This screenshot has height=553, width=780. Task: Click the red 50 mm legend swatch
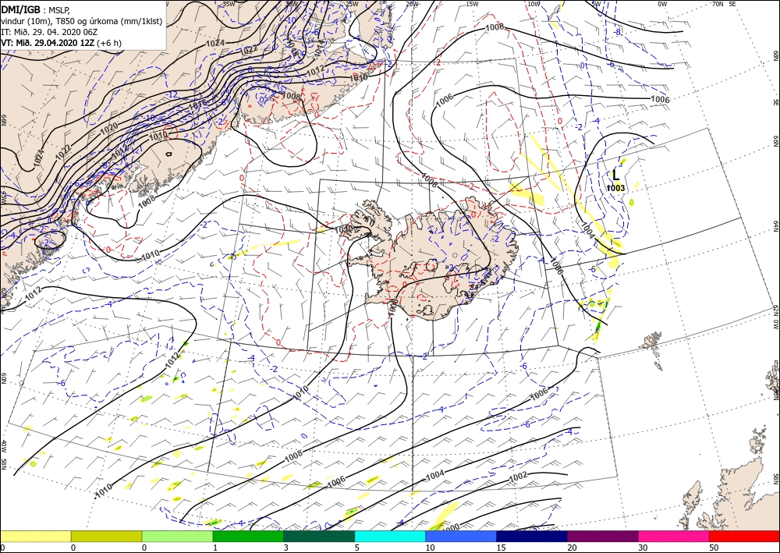coord(744,536)
